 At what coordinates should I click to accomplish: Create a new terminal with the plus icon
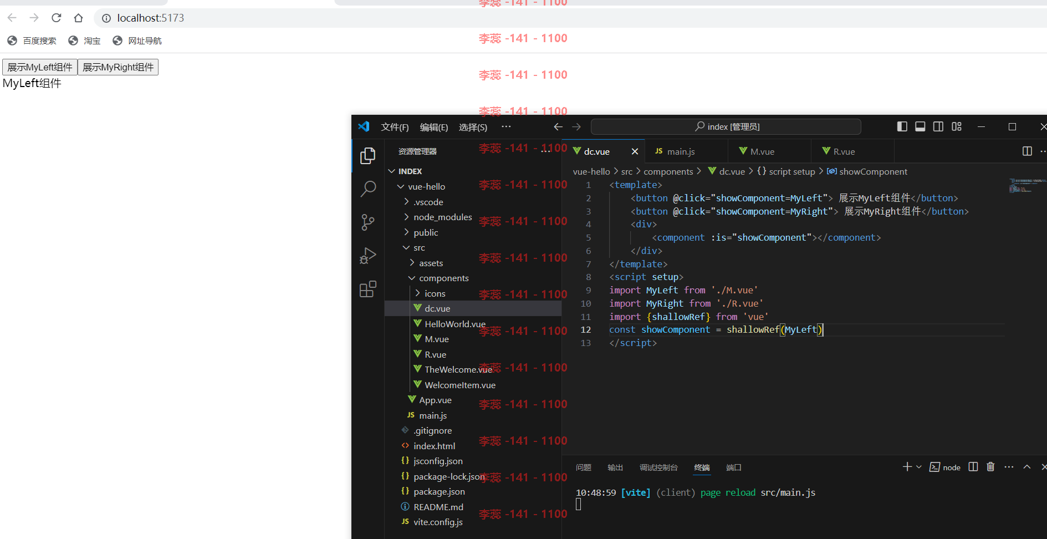pyautogui.click(x=907, y=467)
